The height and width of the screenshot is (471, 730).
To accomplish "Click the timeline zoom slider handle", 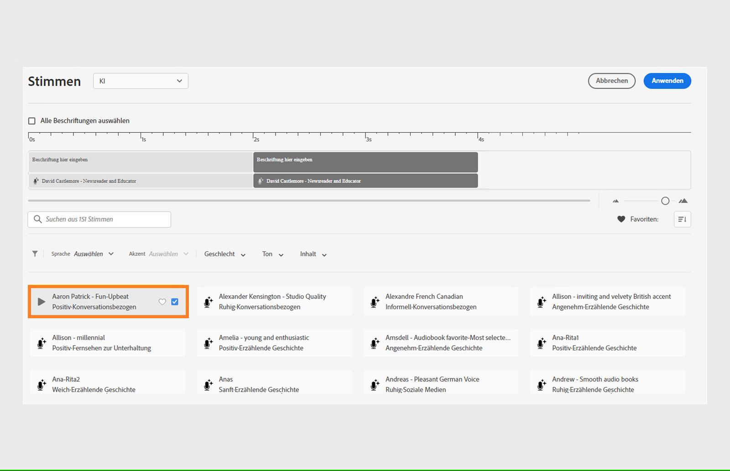I will click(x=665, y=201).
